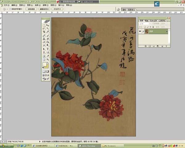This screenshot has width=185, height=148.
Task: Click the feather logo atop the toolbox
Action: click(46, 22)
